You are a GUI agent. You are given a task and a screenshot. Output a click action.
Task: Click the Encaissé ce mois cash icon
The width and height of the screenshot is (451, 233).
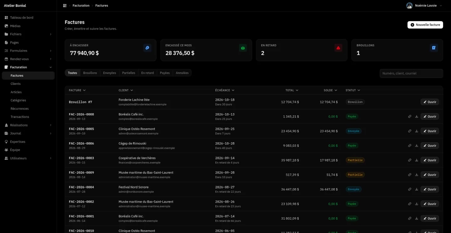[243, 48]
